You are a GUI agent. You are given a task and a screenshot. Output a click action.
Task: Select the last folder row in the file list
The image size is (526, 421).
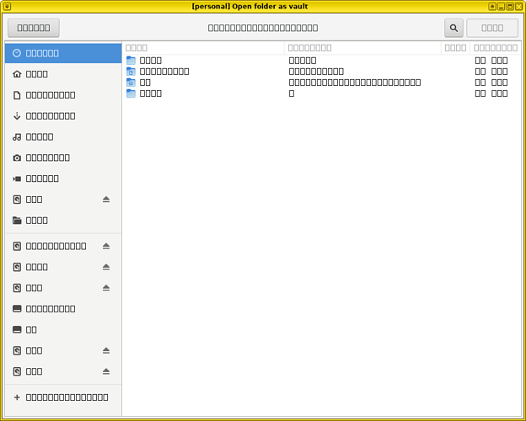322,93
